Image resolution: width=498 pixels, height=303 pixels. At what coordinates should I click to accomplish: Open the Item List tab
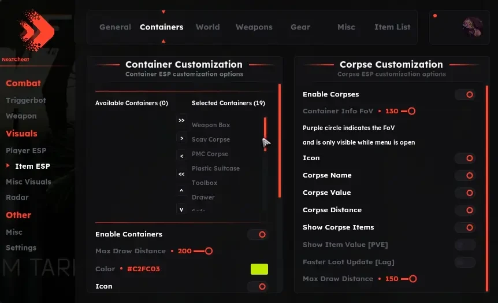click(x=392, y=27)
